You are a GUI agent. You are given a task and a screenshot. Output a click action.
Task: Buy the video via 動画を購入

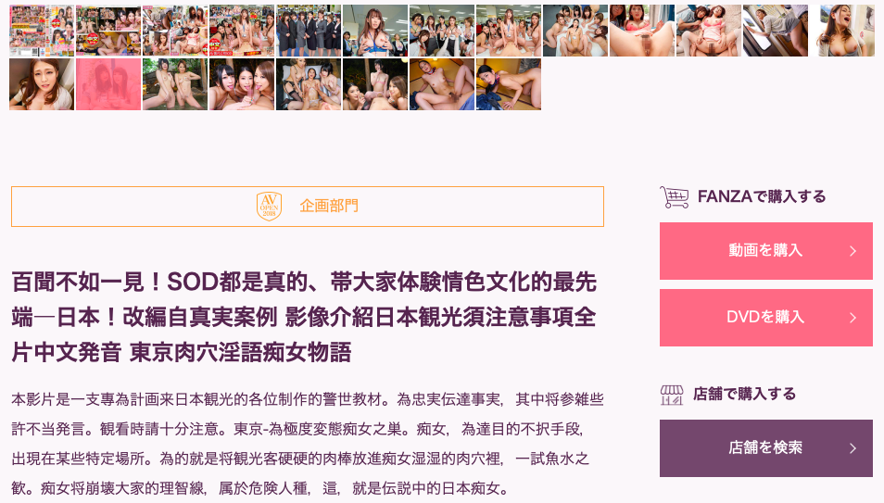(x=766, y=251)
